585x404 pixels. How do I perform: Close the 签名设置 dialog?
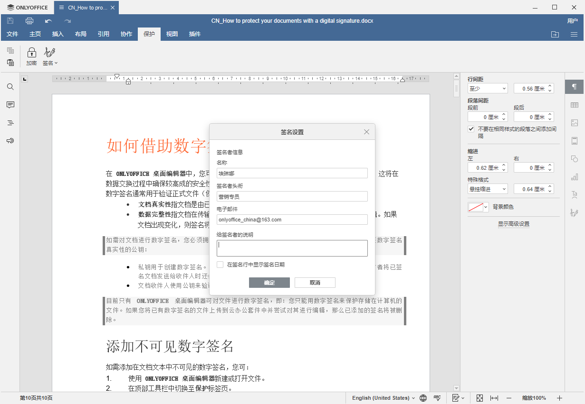[366, 132]
